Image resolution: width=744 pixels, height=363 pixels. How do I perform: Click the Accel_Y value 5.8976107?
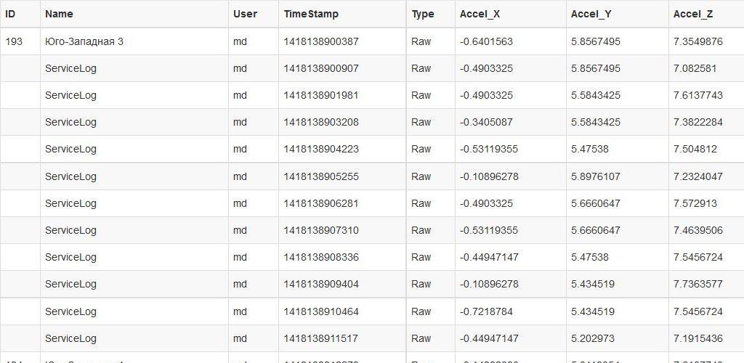[596, 176]
